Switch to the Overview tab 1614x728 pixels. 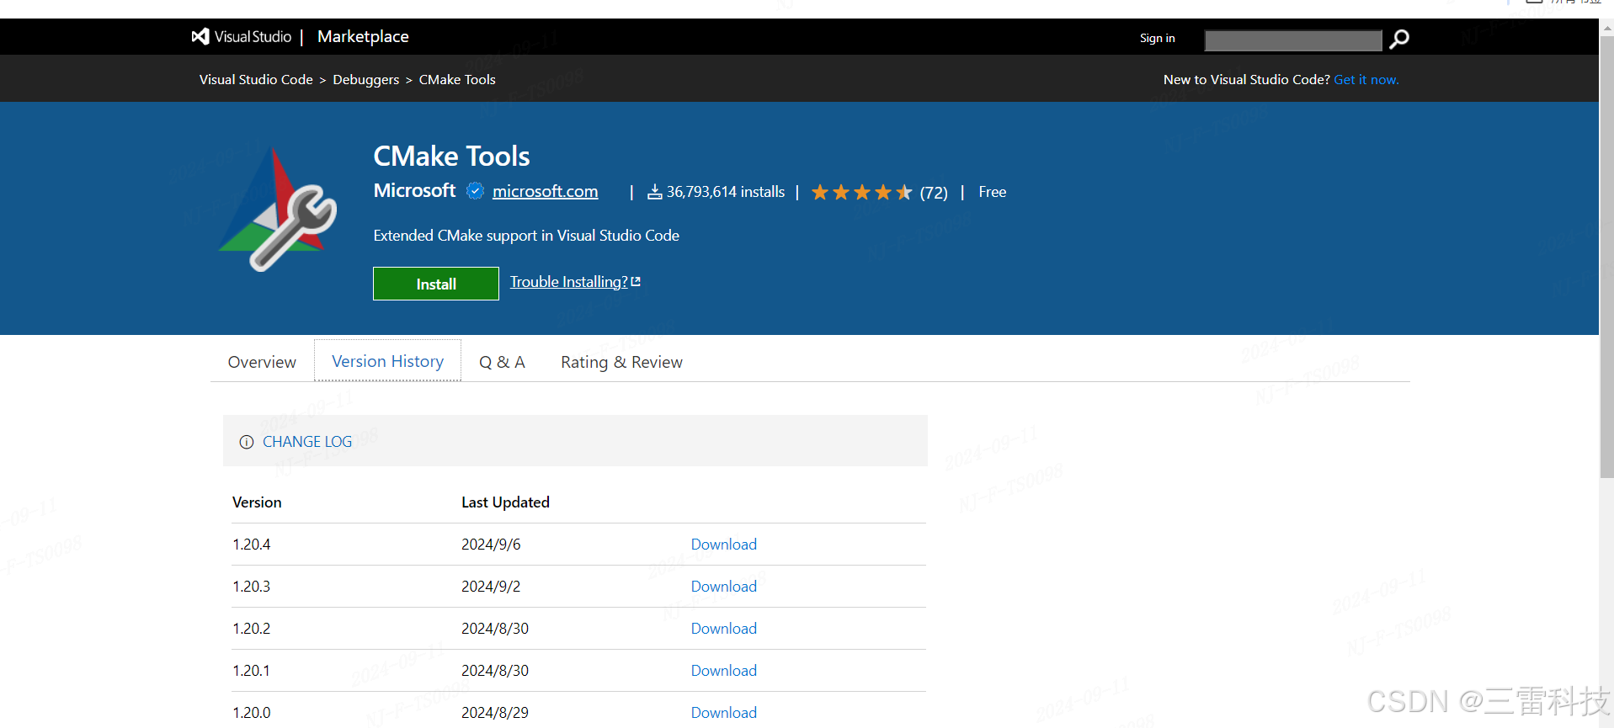[x=262, y=362]
